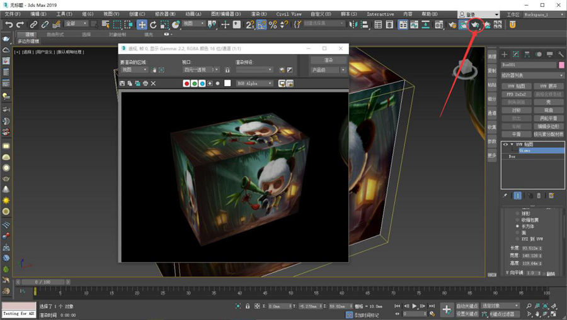Viewport: 567px width, 320px height.
Task: Activate the Select and Rotate tool
Action: pyautogui.click(x=153, y=25)
